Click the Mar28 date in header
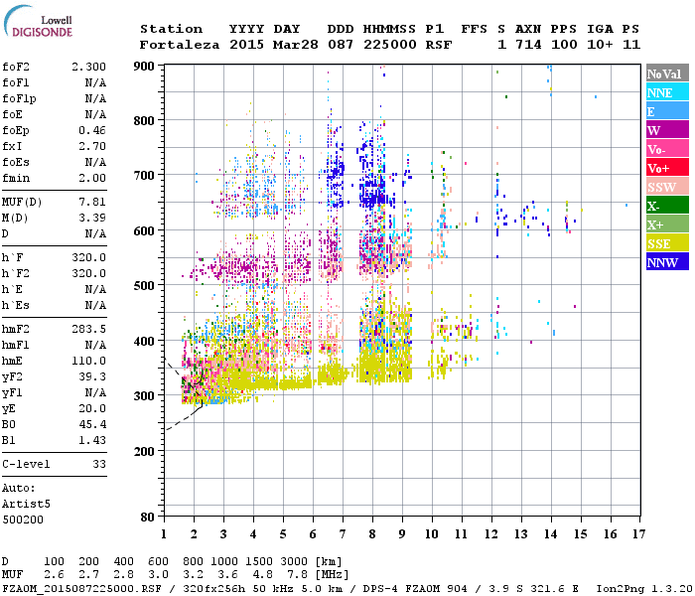This screenshot has width=695, height=596. [x=296, y=45]
